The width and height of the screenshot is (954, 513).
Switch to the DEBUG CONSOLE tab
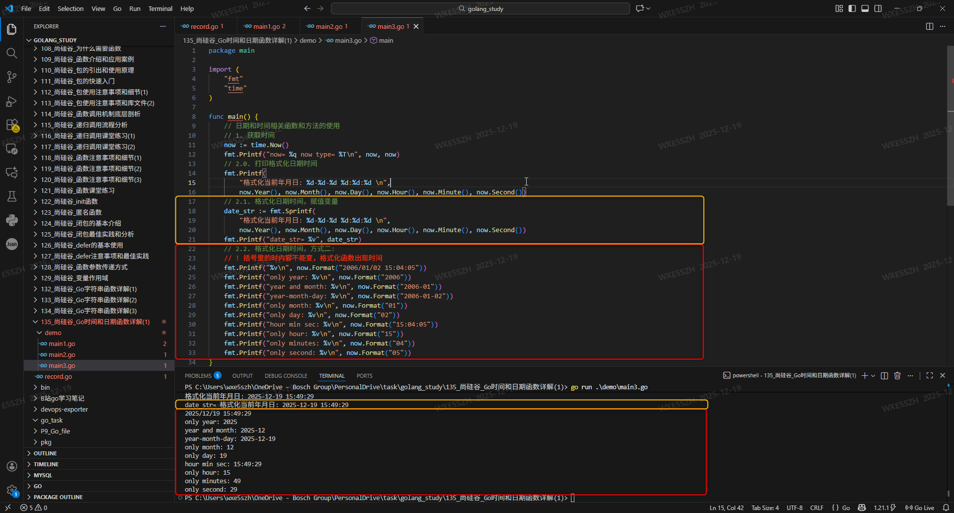tap(286, 376)
